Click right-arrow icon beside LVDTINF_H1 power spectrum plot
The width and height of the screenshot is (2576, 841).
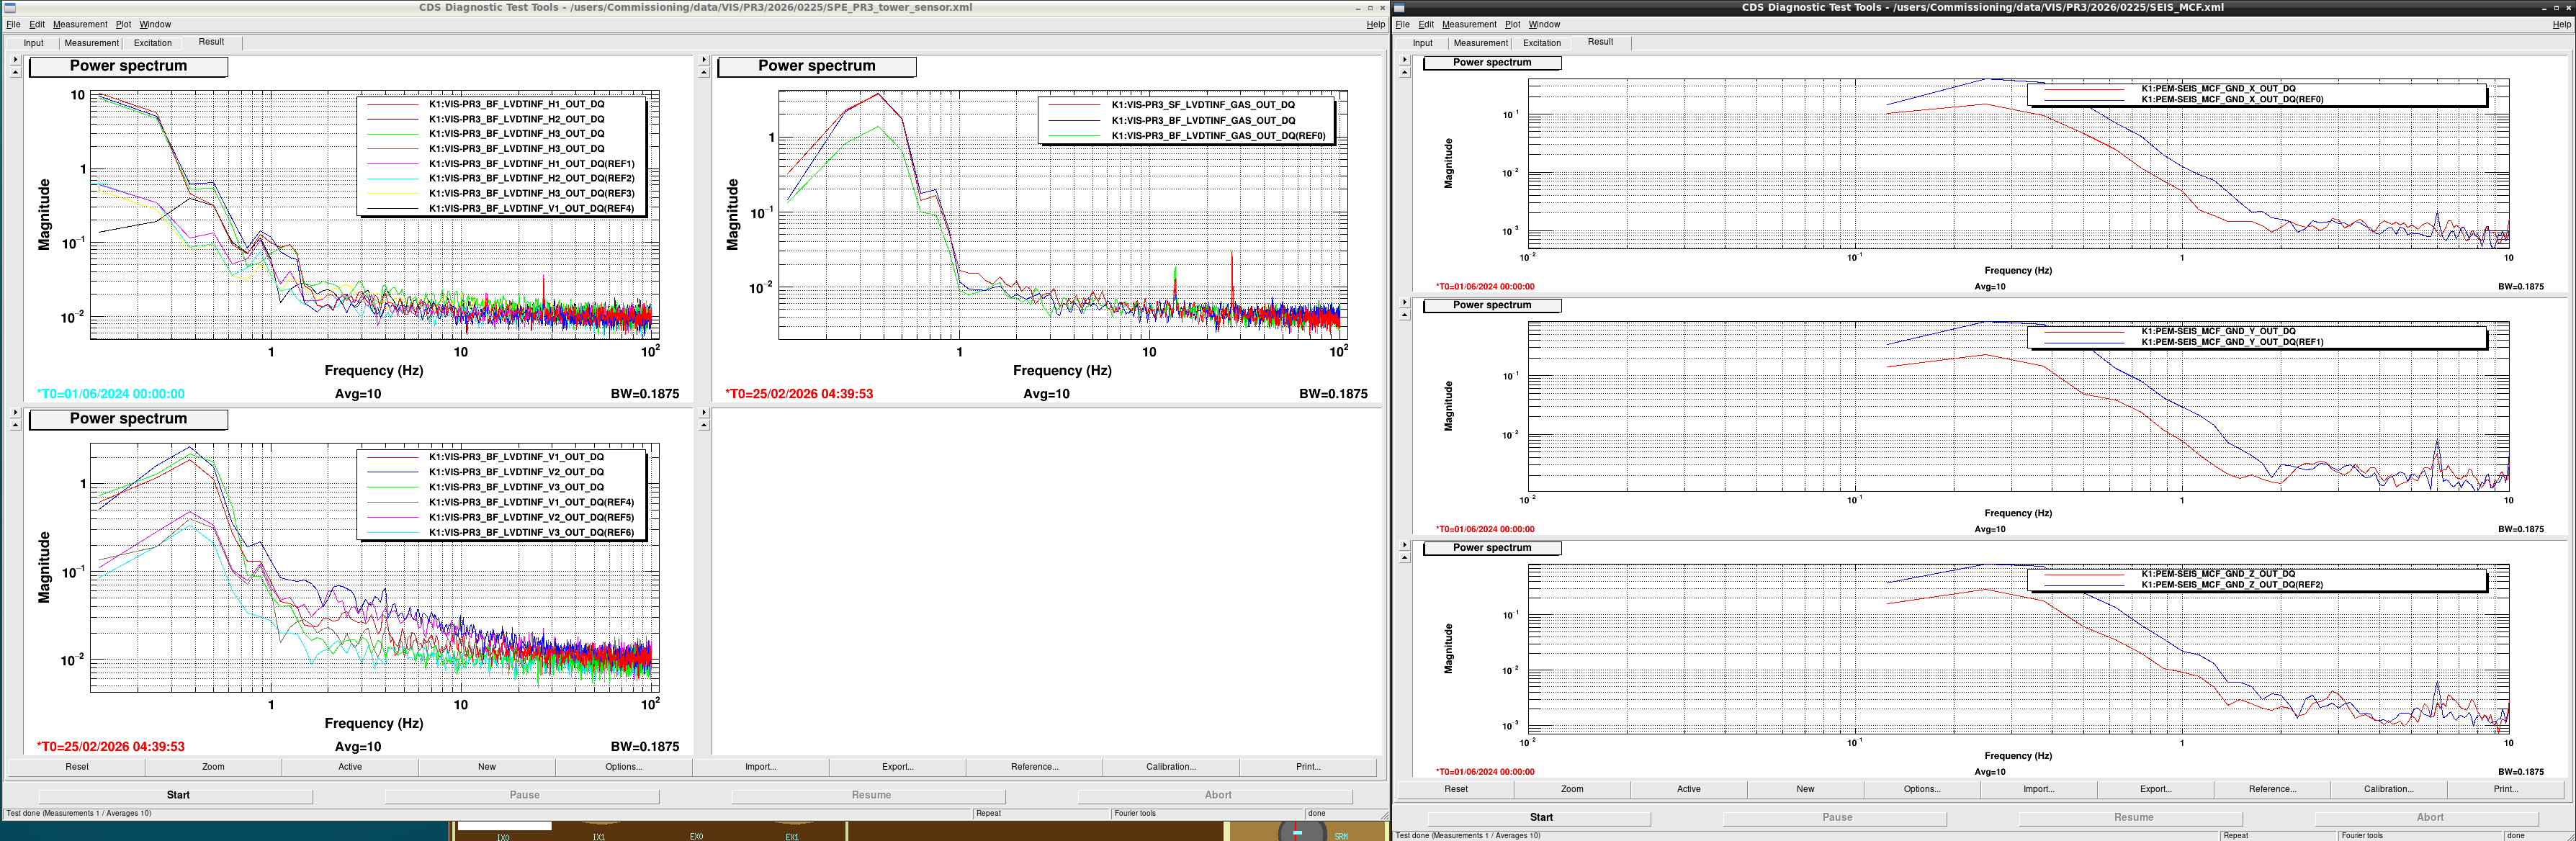[15, 59]
